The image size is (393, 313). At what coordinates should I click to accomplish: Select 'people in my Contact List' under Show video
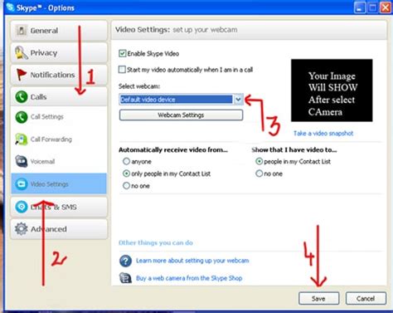(259, 161)
